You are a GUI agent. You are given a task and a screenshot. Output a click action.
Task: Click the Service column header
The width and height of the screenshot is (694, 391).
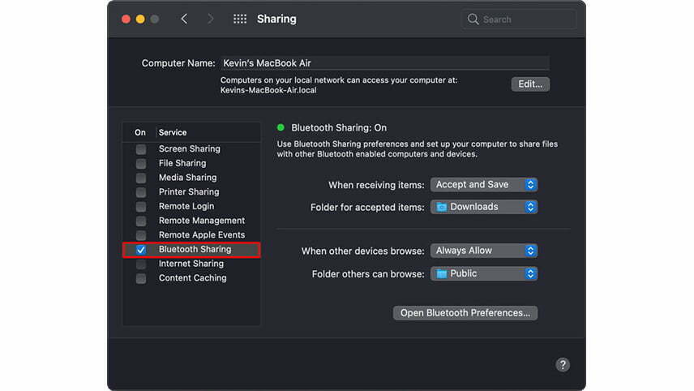point(173,132)
